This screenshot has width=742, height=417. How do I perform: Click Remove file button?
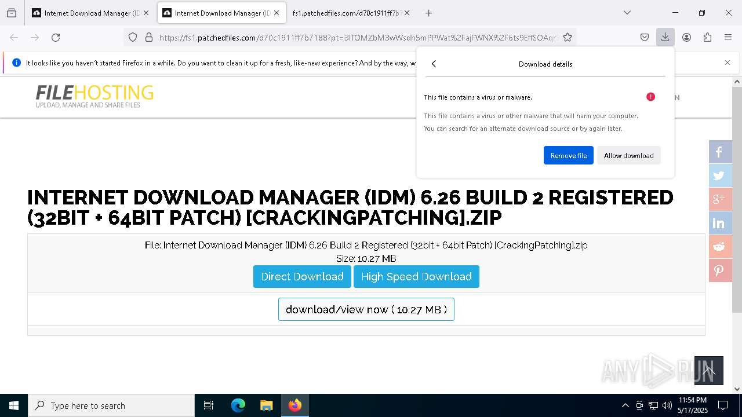pyautogui.click(x=569, y=155)
